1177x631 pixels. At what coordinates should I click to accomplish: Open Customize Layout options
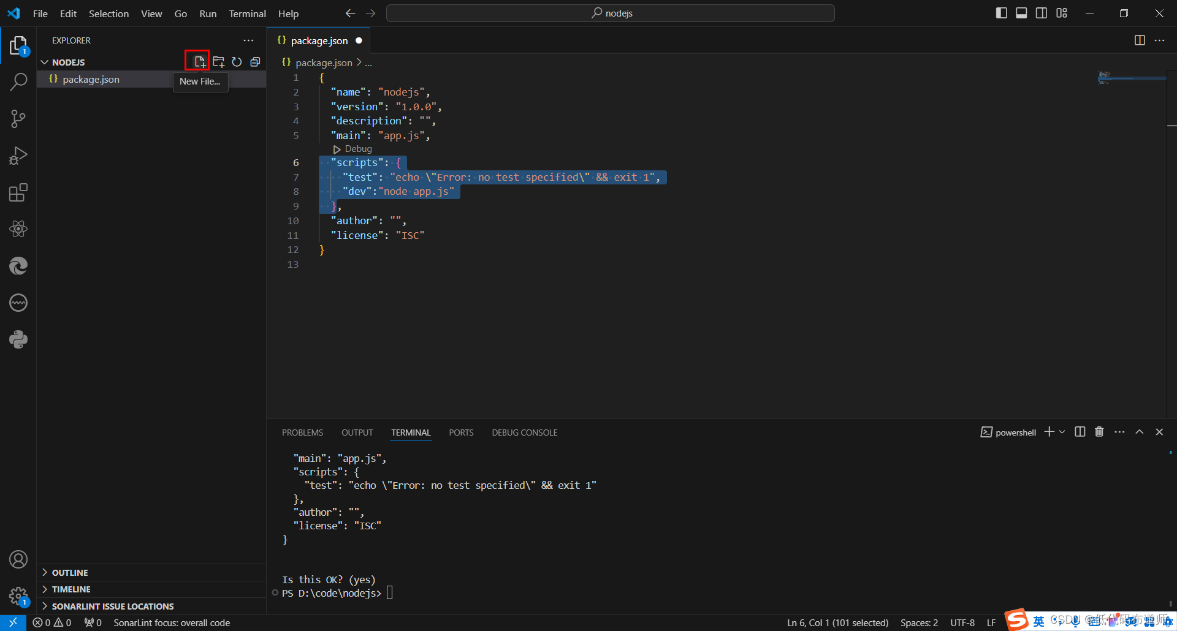click(x=1062, y=13)
